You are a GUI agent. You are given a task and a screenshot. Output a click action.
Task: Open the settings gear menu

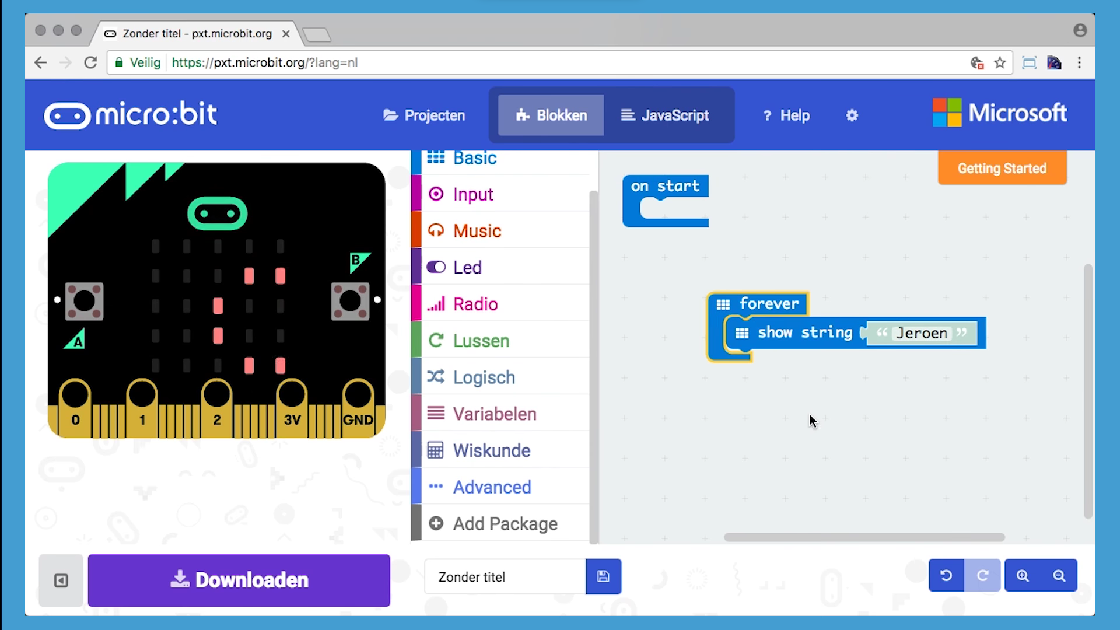[852, 116]
